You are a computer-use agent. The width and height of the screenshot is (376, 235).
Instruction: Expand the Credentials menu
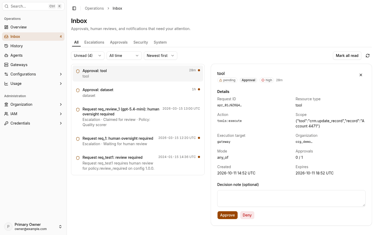33,123
